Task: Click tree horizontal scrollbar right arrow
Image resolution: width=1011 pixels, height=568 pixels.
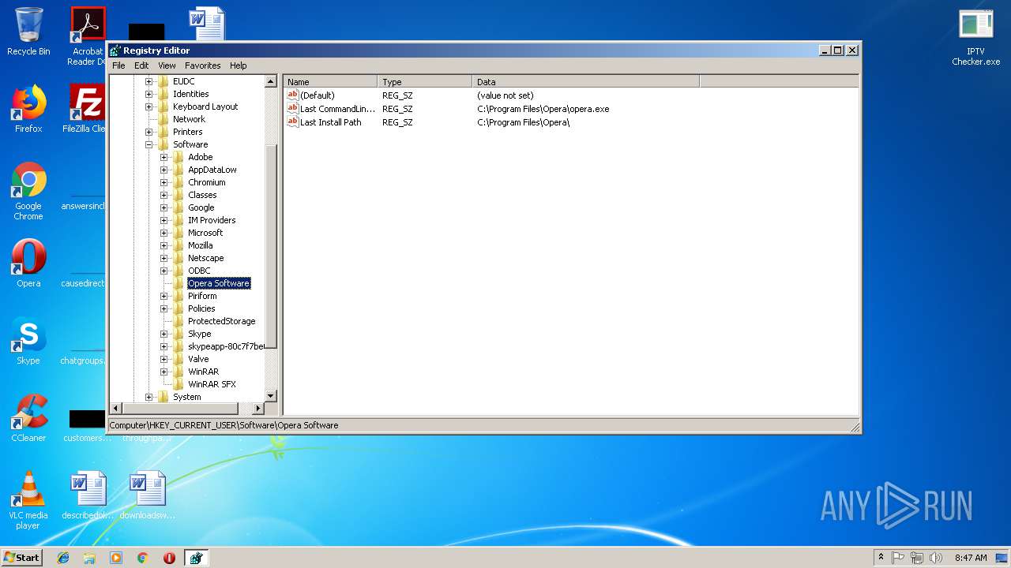Action: (x=257, y=408)
